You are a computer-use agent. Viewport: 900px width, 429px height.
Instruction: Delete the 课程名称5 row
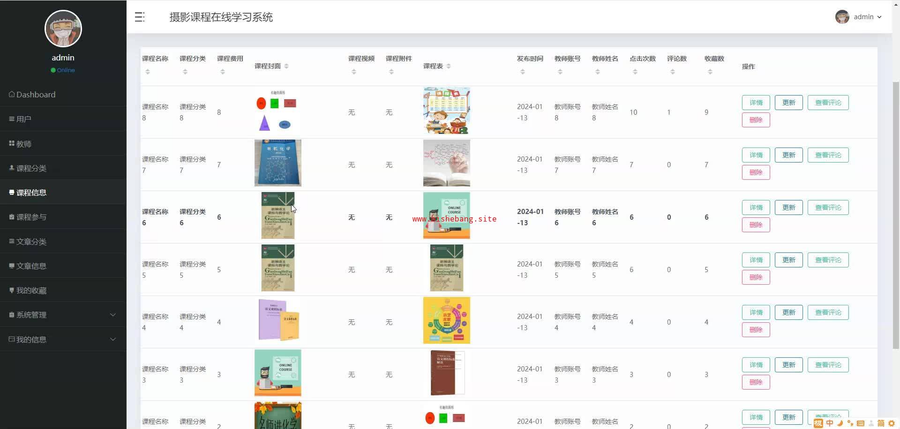tap(756, 277)
